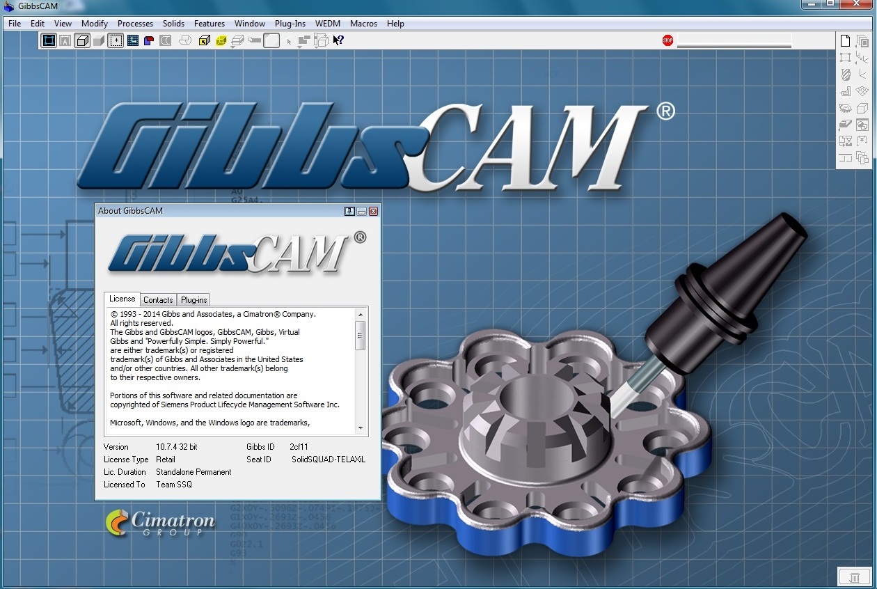This screenshot has height=589, width=877.
Task: Click the progress bar beside STOP
Action: pyautogui.click(x=734, y=41)
